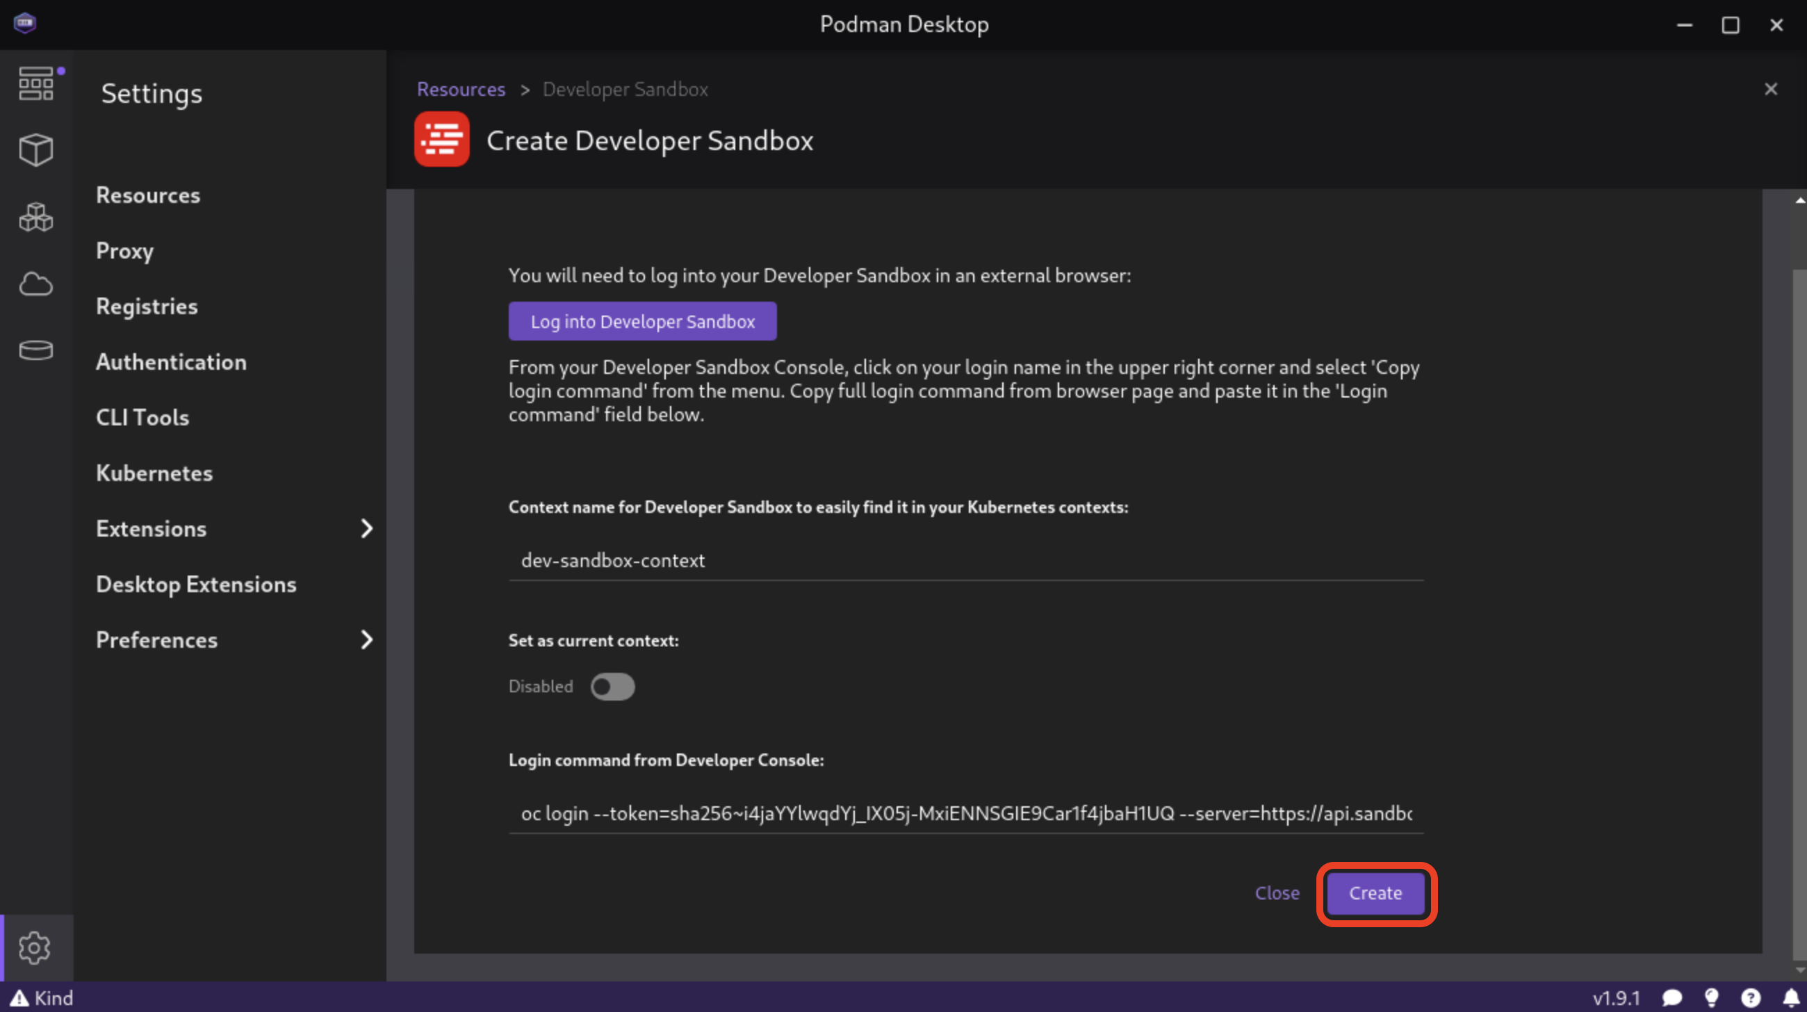Open Kubernetes settings section
The image size is (1807, 1012).
(x=154, y=473)
